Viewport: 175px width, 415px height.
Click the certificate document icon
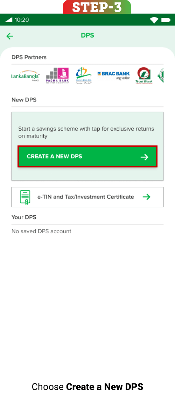click(x=25, y=197)
